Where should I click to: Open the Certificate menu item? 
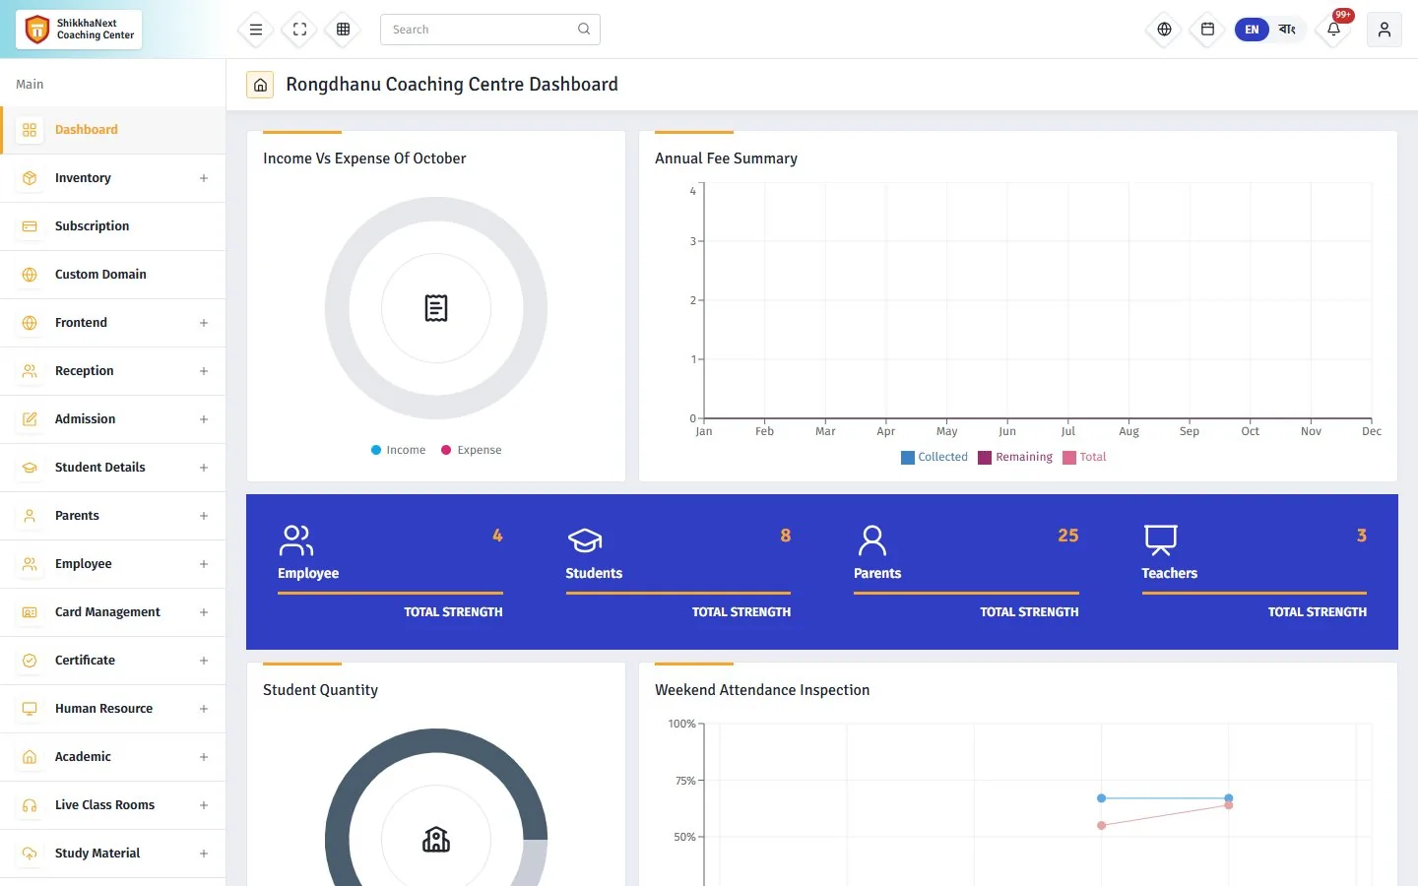[x=113, y=661]
